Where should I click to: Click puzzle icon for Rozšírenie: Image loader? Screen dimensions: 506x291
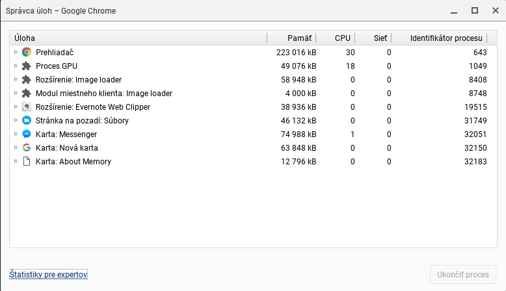[x=27, y=80]
